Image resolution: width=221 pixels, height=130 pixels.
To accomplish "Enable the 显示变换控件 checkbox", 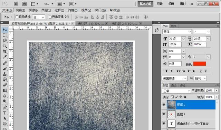I will [50, 17].
